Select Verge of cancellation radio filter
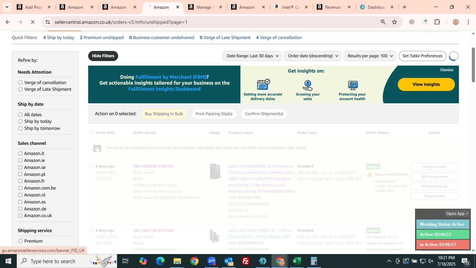The width and height of the screenshot is (476, 268). tap(21, 83)
